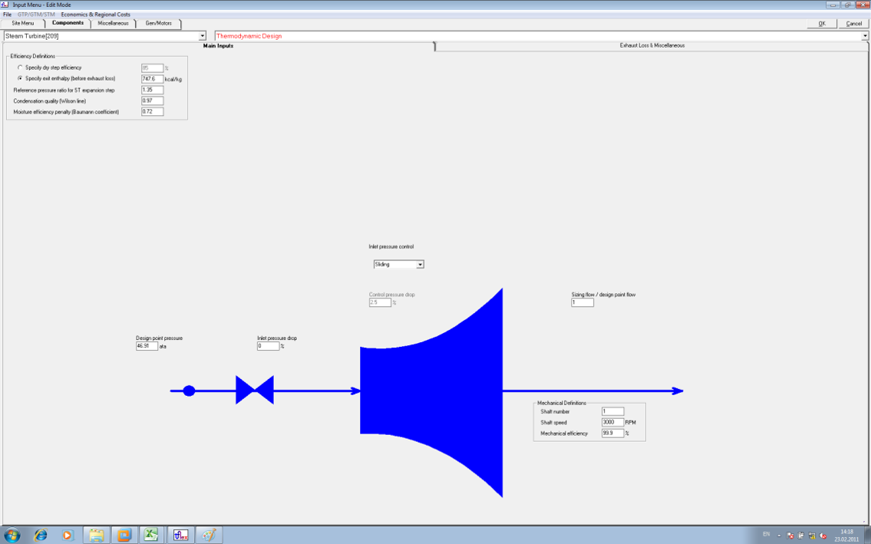This screenshot has width=871, height=544.
Task: Click the dry step efficiency value field
Action: click(152, 68)
